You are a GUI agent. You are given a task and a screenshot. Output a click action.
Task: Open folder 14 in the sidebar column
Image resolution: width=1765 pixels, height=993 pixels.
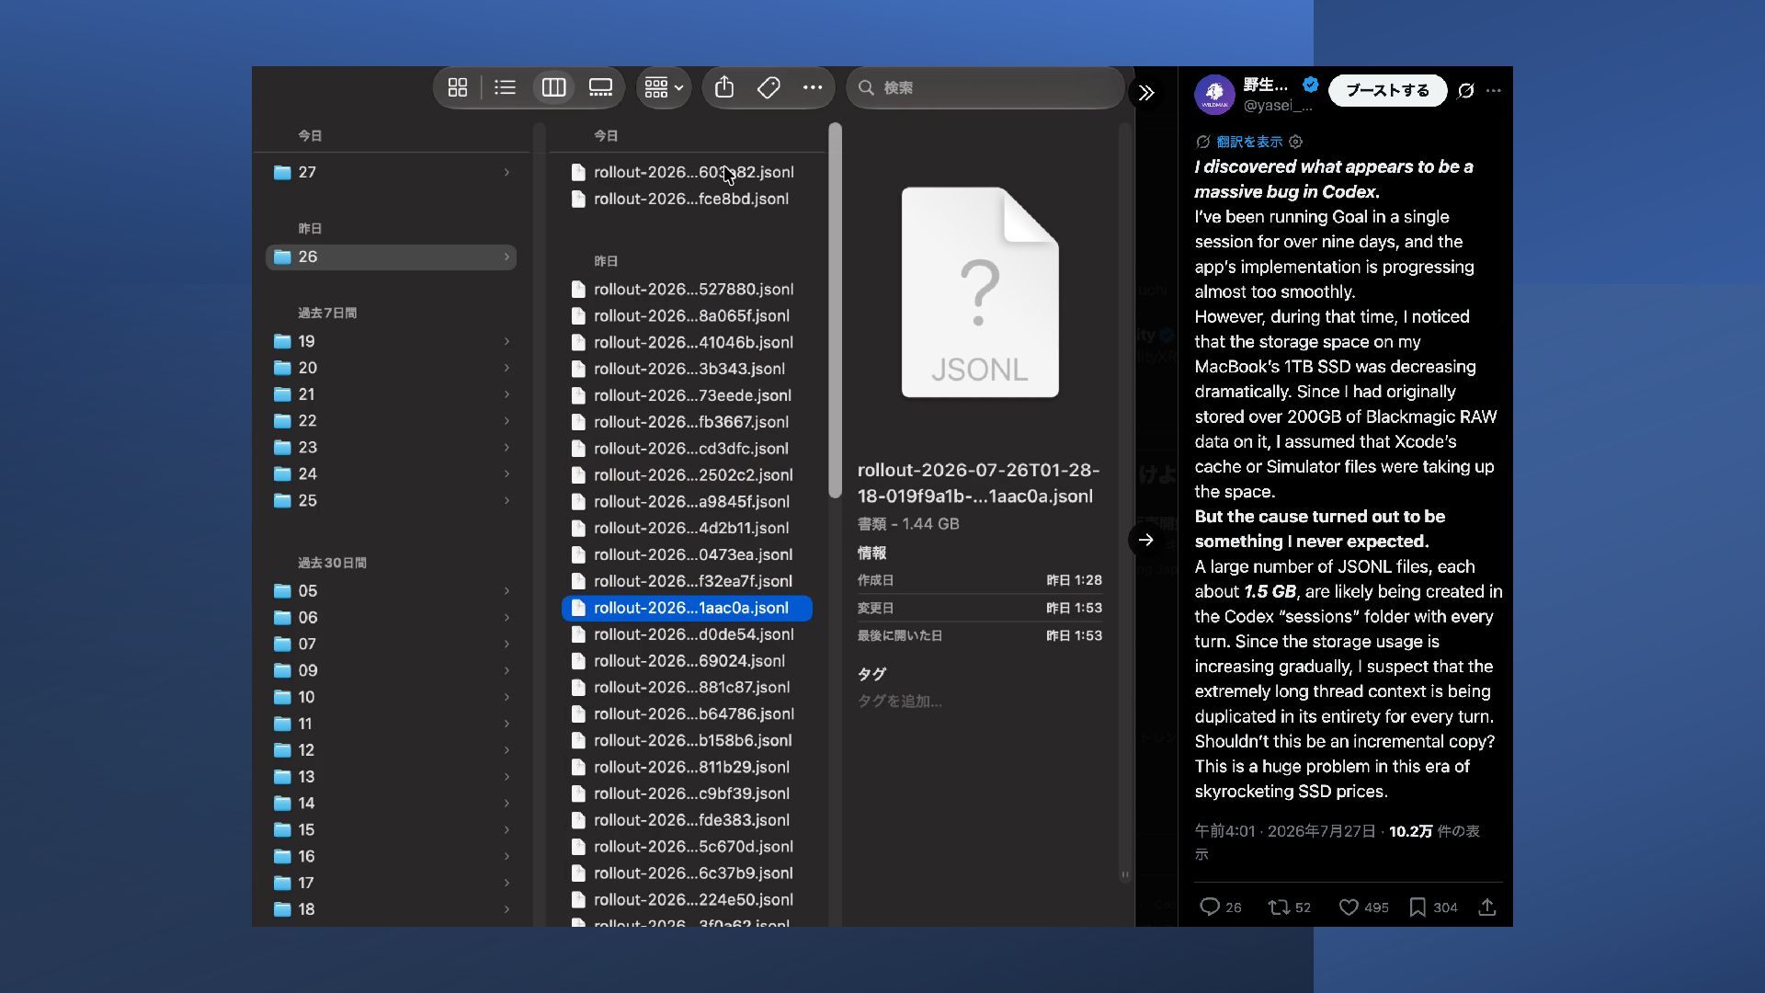(391, 804)
